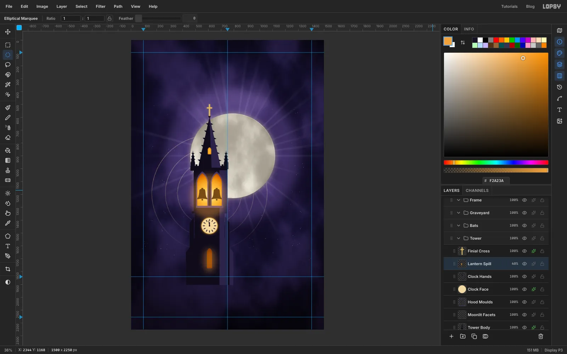This screenshot has width=567, height=354.
Task: Switch to the Channels tab
Action: (x=477, y=190)
